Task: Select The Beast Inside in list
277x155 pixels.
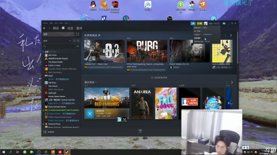Action: pos(55,62)
